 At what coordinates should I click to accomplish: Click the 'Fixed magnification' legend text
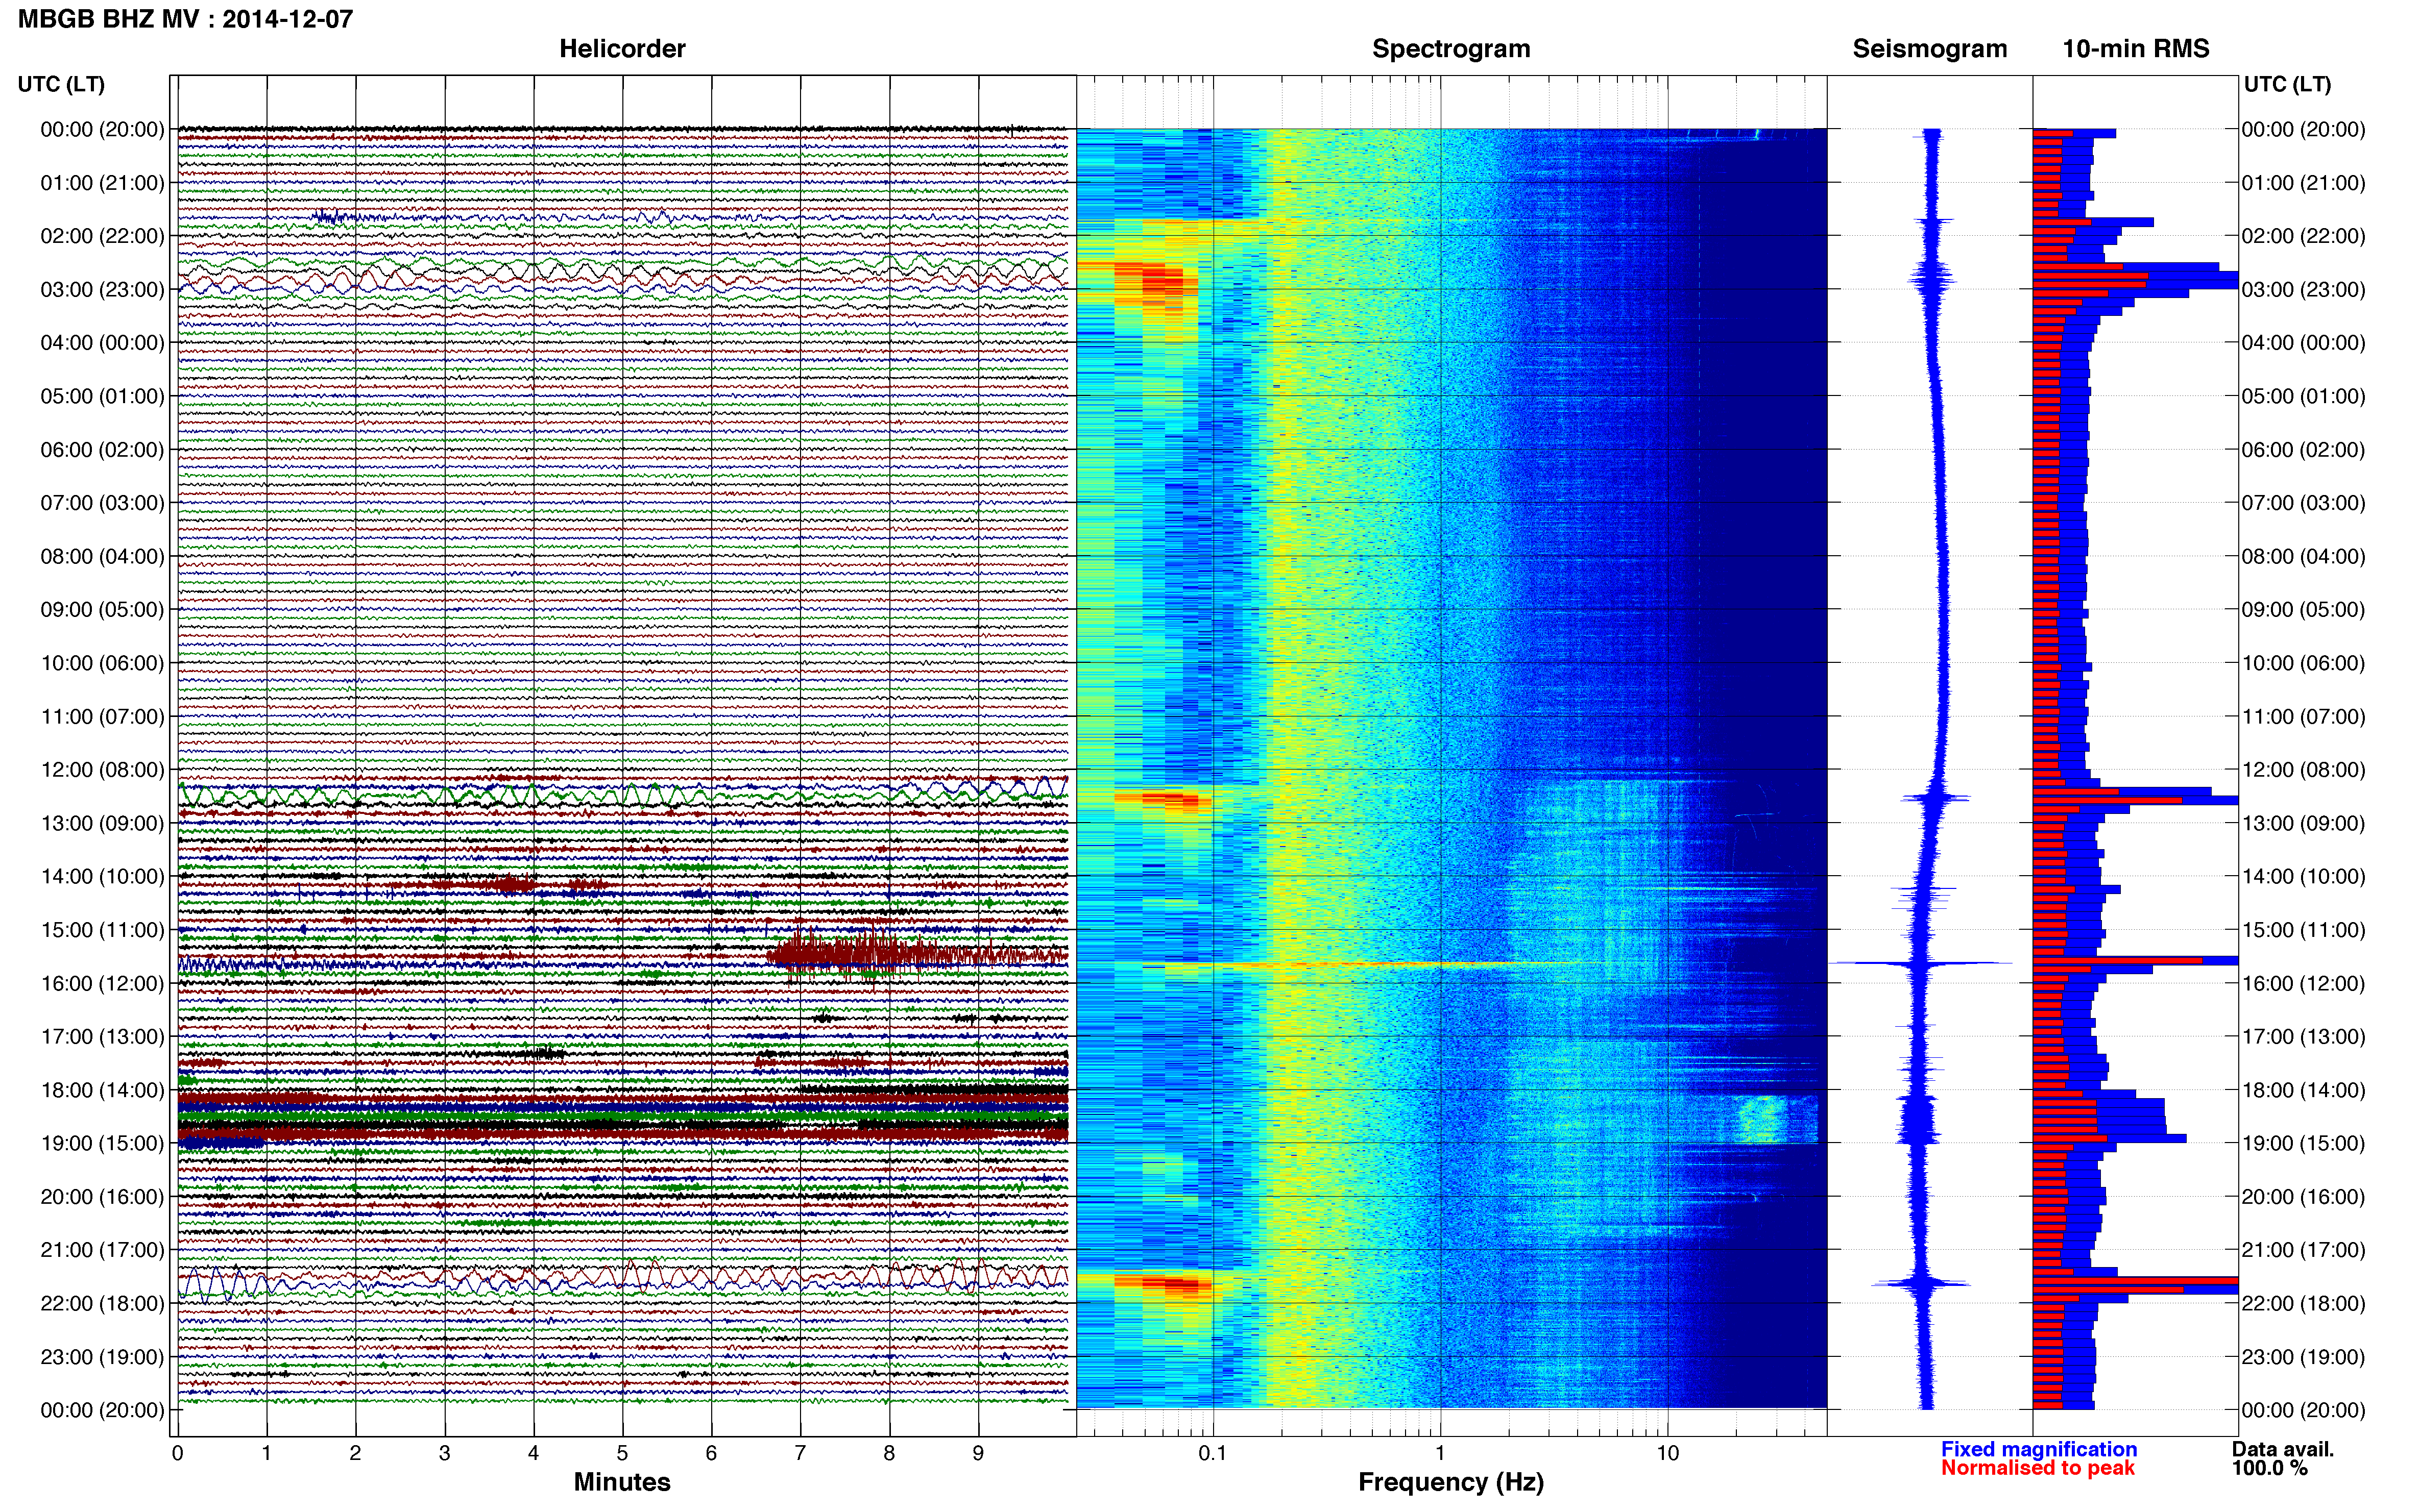2039,1449
